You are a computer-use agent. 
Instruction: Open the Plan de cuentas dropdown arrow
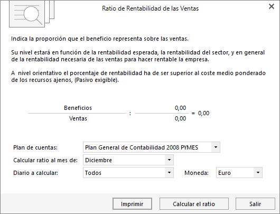[x=216, y=147]
